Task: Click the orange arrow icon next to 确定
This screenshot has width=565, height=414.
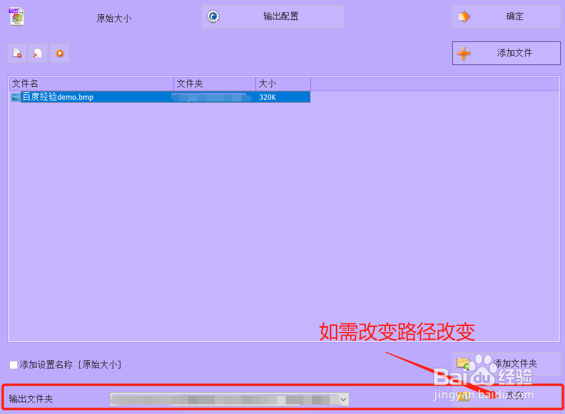Action: 464,16
